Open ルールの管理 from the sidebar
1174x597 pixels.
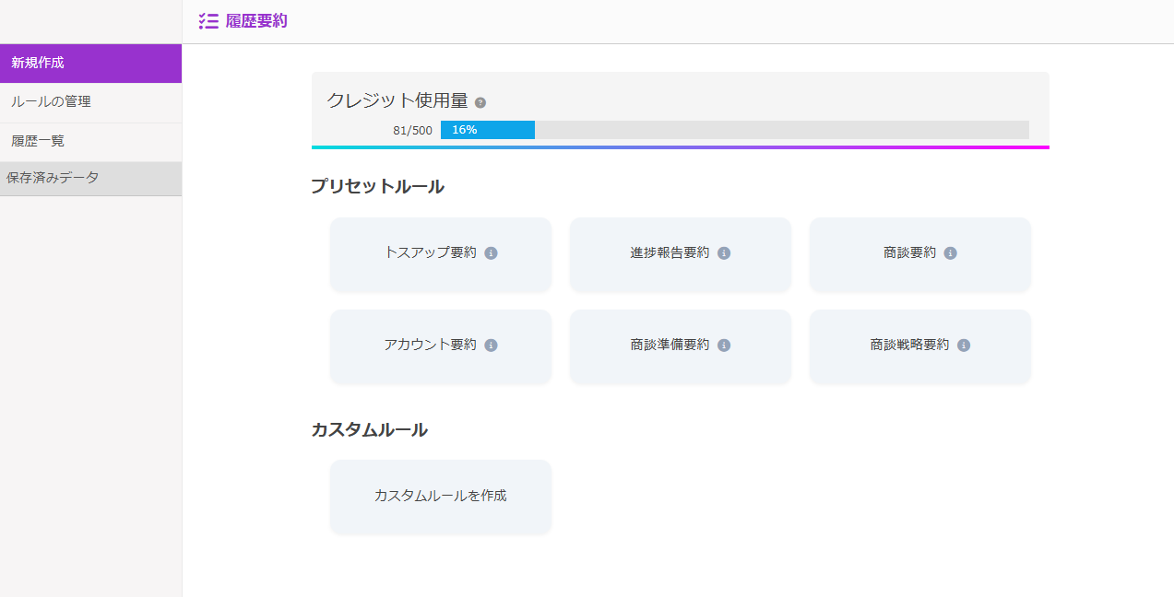[x=90, y=102]
